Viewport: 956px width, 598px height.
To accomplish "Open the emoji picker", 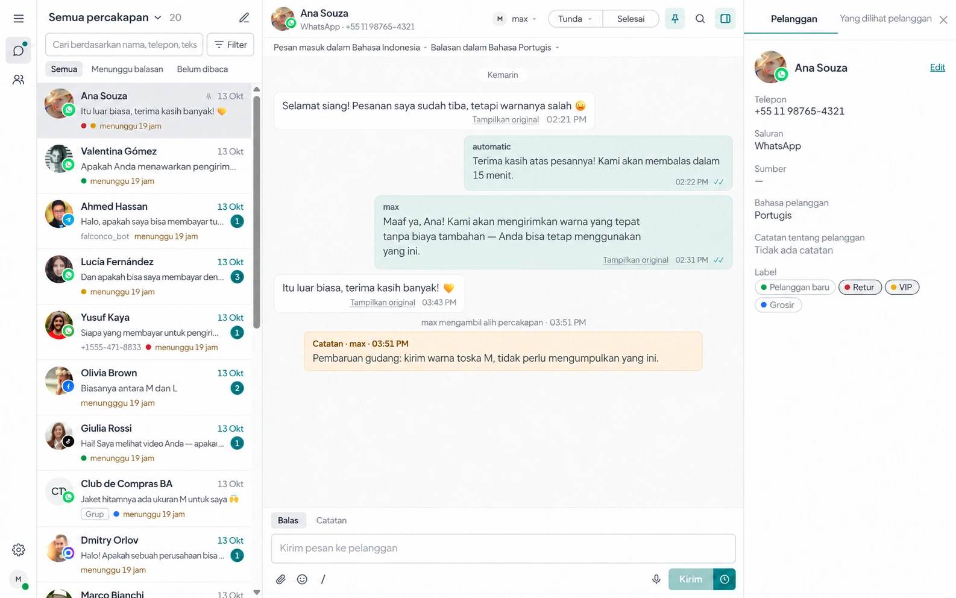I will pyautogui.click(x=302, y=579).
